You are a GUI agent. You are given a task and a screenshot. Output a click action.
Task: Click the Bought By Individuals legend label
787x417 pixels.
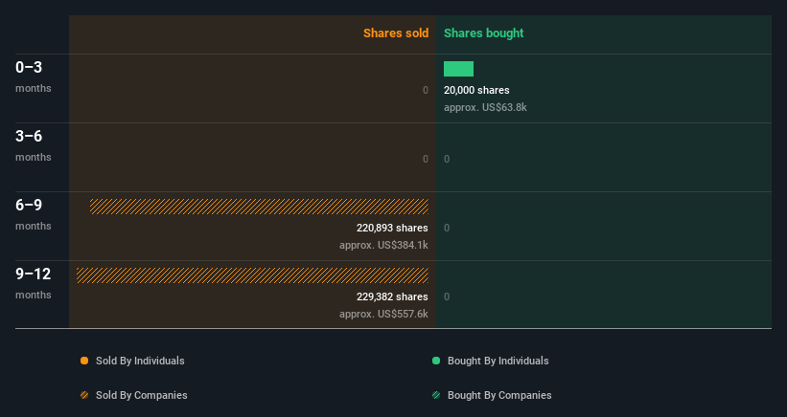coord(498,361)
